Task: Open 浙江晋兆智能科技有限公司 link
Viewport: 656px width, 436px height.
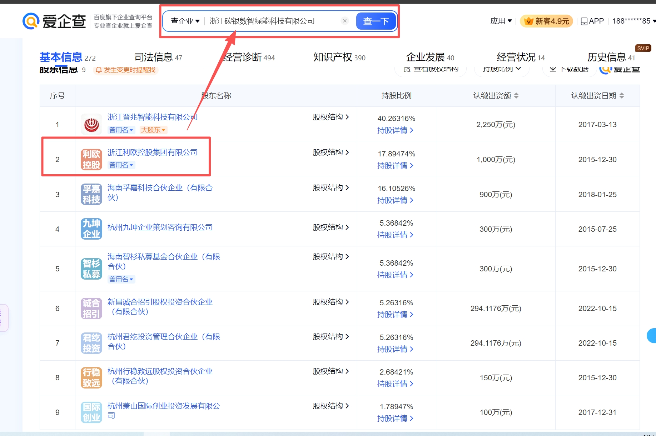Action: (153, 117)
